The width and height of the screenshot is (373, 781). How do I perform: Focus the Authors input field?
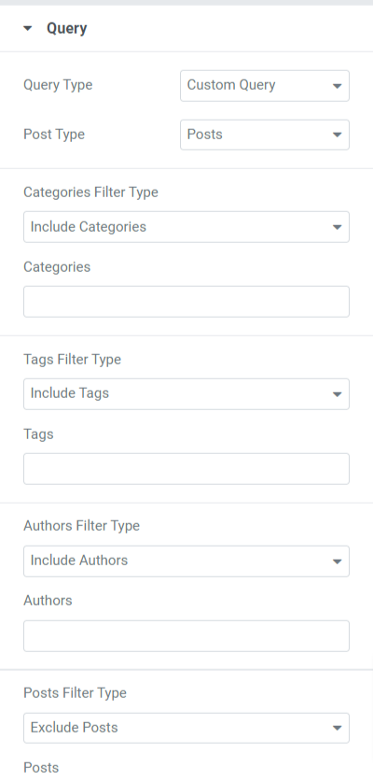186,636
